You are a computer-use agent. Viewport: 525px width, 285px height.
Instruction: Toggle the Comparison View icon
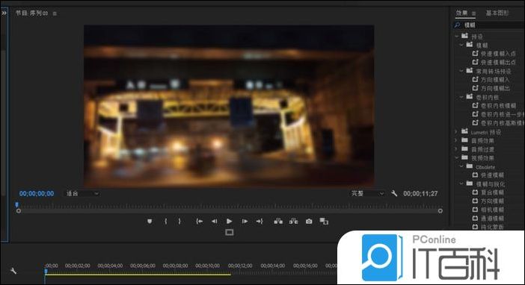324,221
